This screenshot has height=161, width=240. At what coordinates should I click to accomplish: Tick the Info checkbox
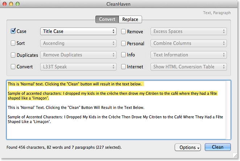(123, 55)
